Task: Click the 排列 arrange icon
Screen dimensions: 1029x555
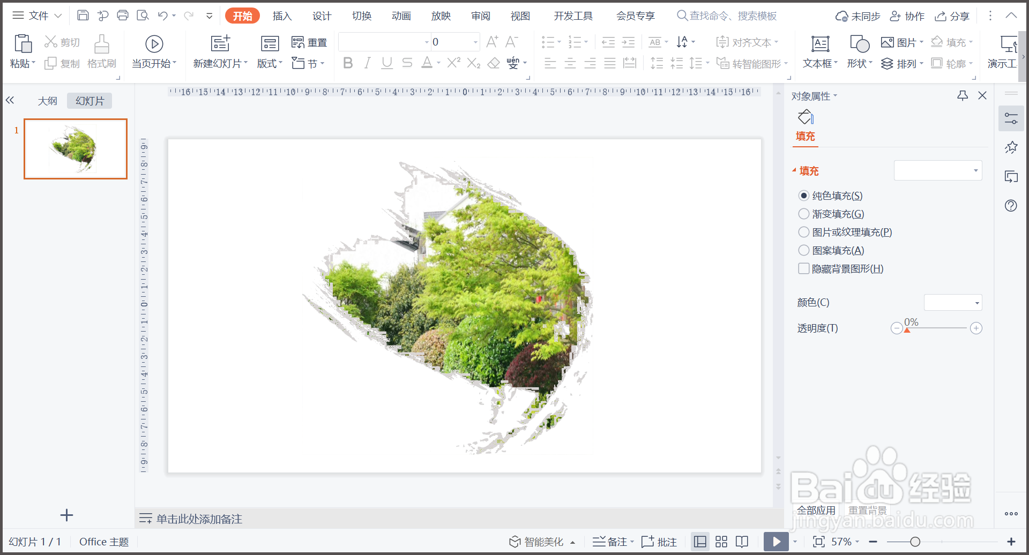Action: tap(887, 63)
